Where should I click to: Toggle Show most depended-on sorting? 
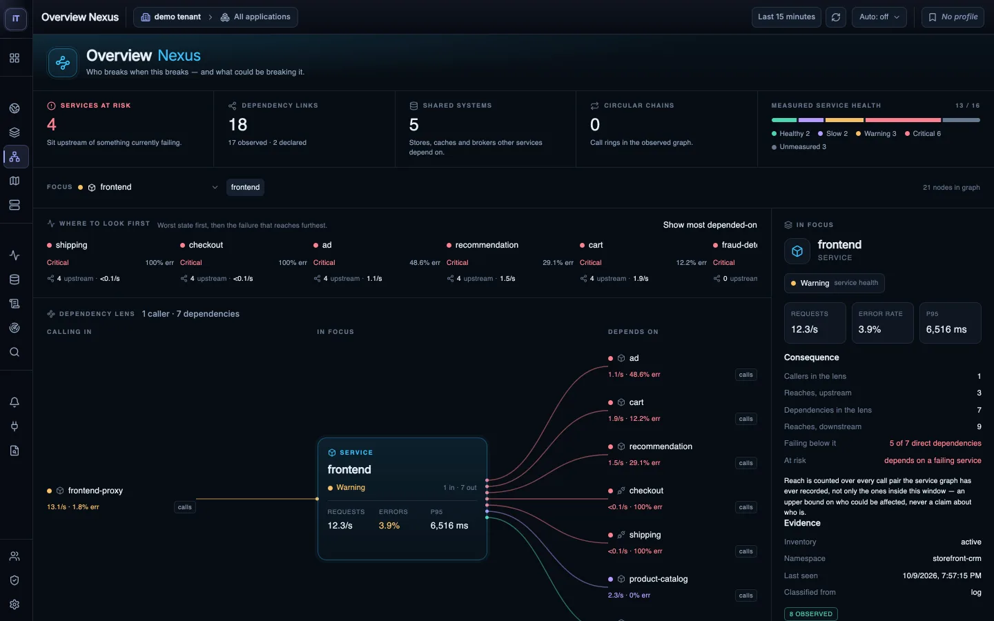coord(710,225)
